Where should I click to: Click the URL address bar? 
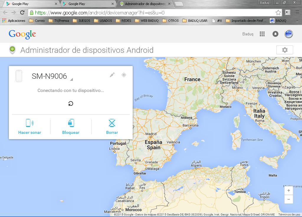click(x=153, y=13)
